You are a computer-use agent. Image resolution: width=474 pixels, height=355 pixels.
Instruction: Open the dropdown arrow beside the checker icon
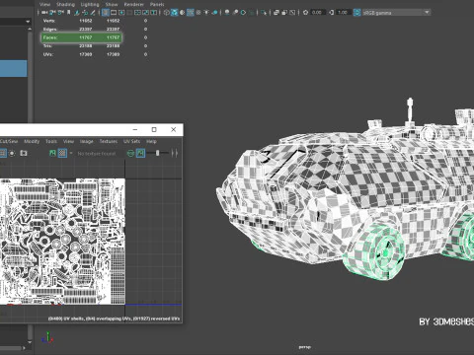coord(71,153)
